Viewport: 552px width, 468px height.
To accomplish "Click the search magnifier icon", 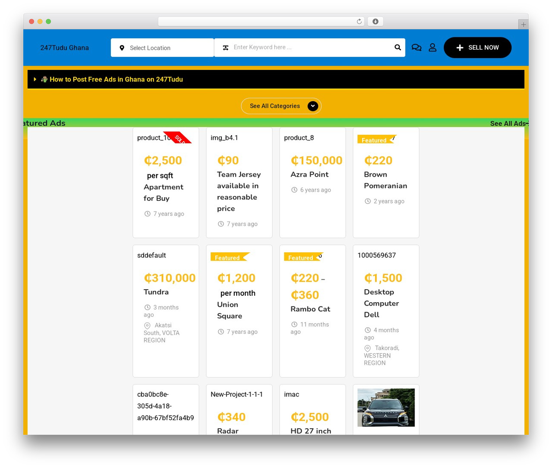I will tap(398, 47).
